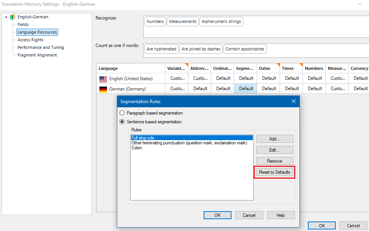Collapse the English-German tree node
The width and height of the screenshot is (369, 231).
pos(5,17)
